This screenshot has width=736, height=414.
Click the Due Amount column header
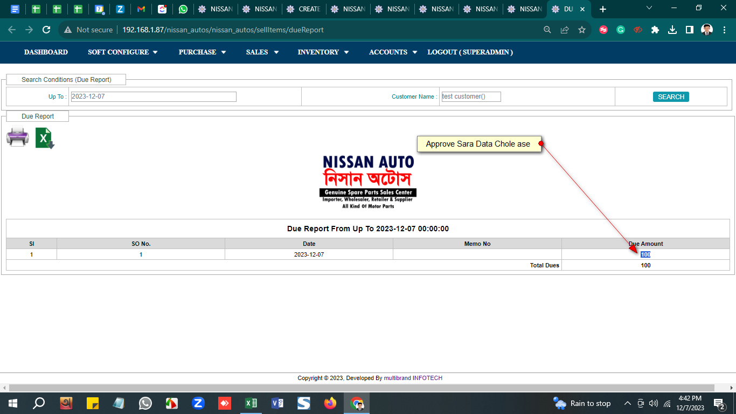645,244
